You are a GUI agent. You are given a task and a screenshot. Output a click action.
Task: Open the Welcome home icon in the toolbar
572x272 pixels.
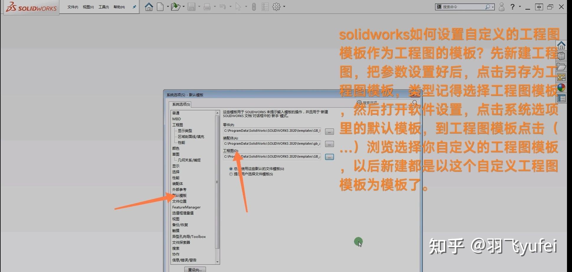click(x=149, y=7)
